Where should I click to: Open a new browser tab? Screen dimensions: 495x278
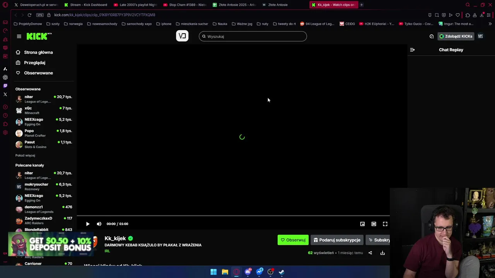[x=362, y=5]
